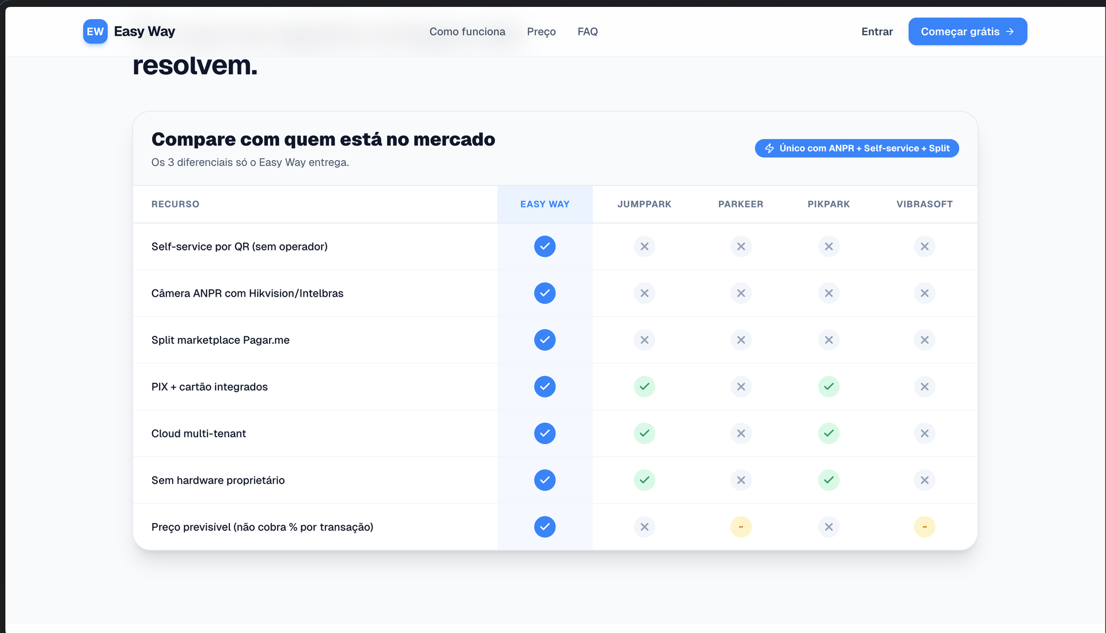The image size is (1106, 633).
Task: Click the Parkeer X icon for PIX + cartão
Action: point(741,386)
